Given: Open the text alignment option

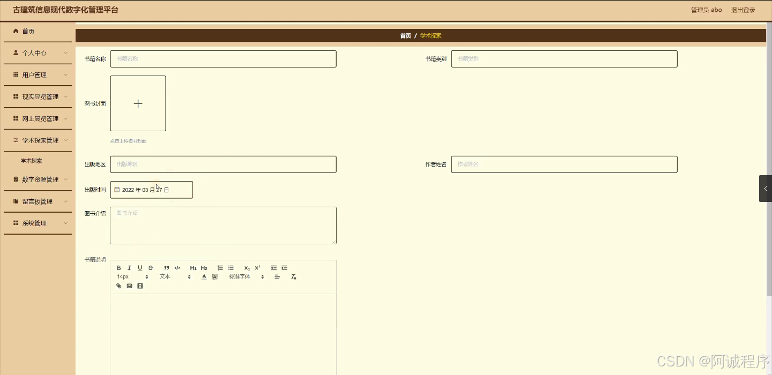Looking at the screenshot, I should point(277,277).
